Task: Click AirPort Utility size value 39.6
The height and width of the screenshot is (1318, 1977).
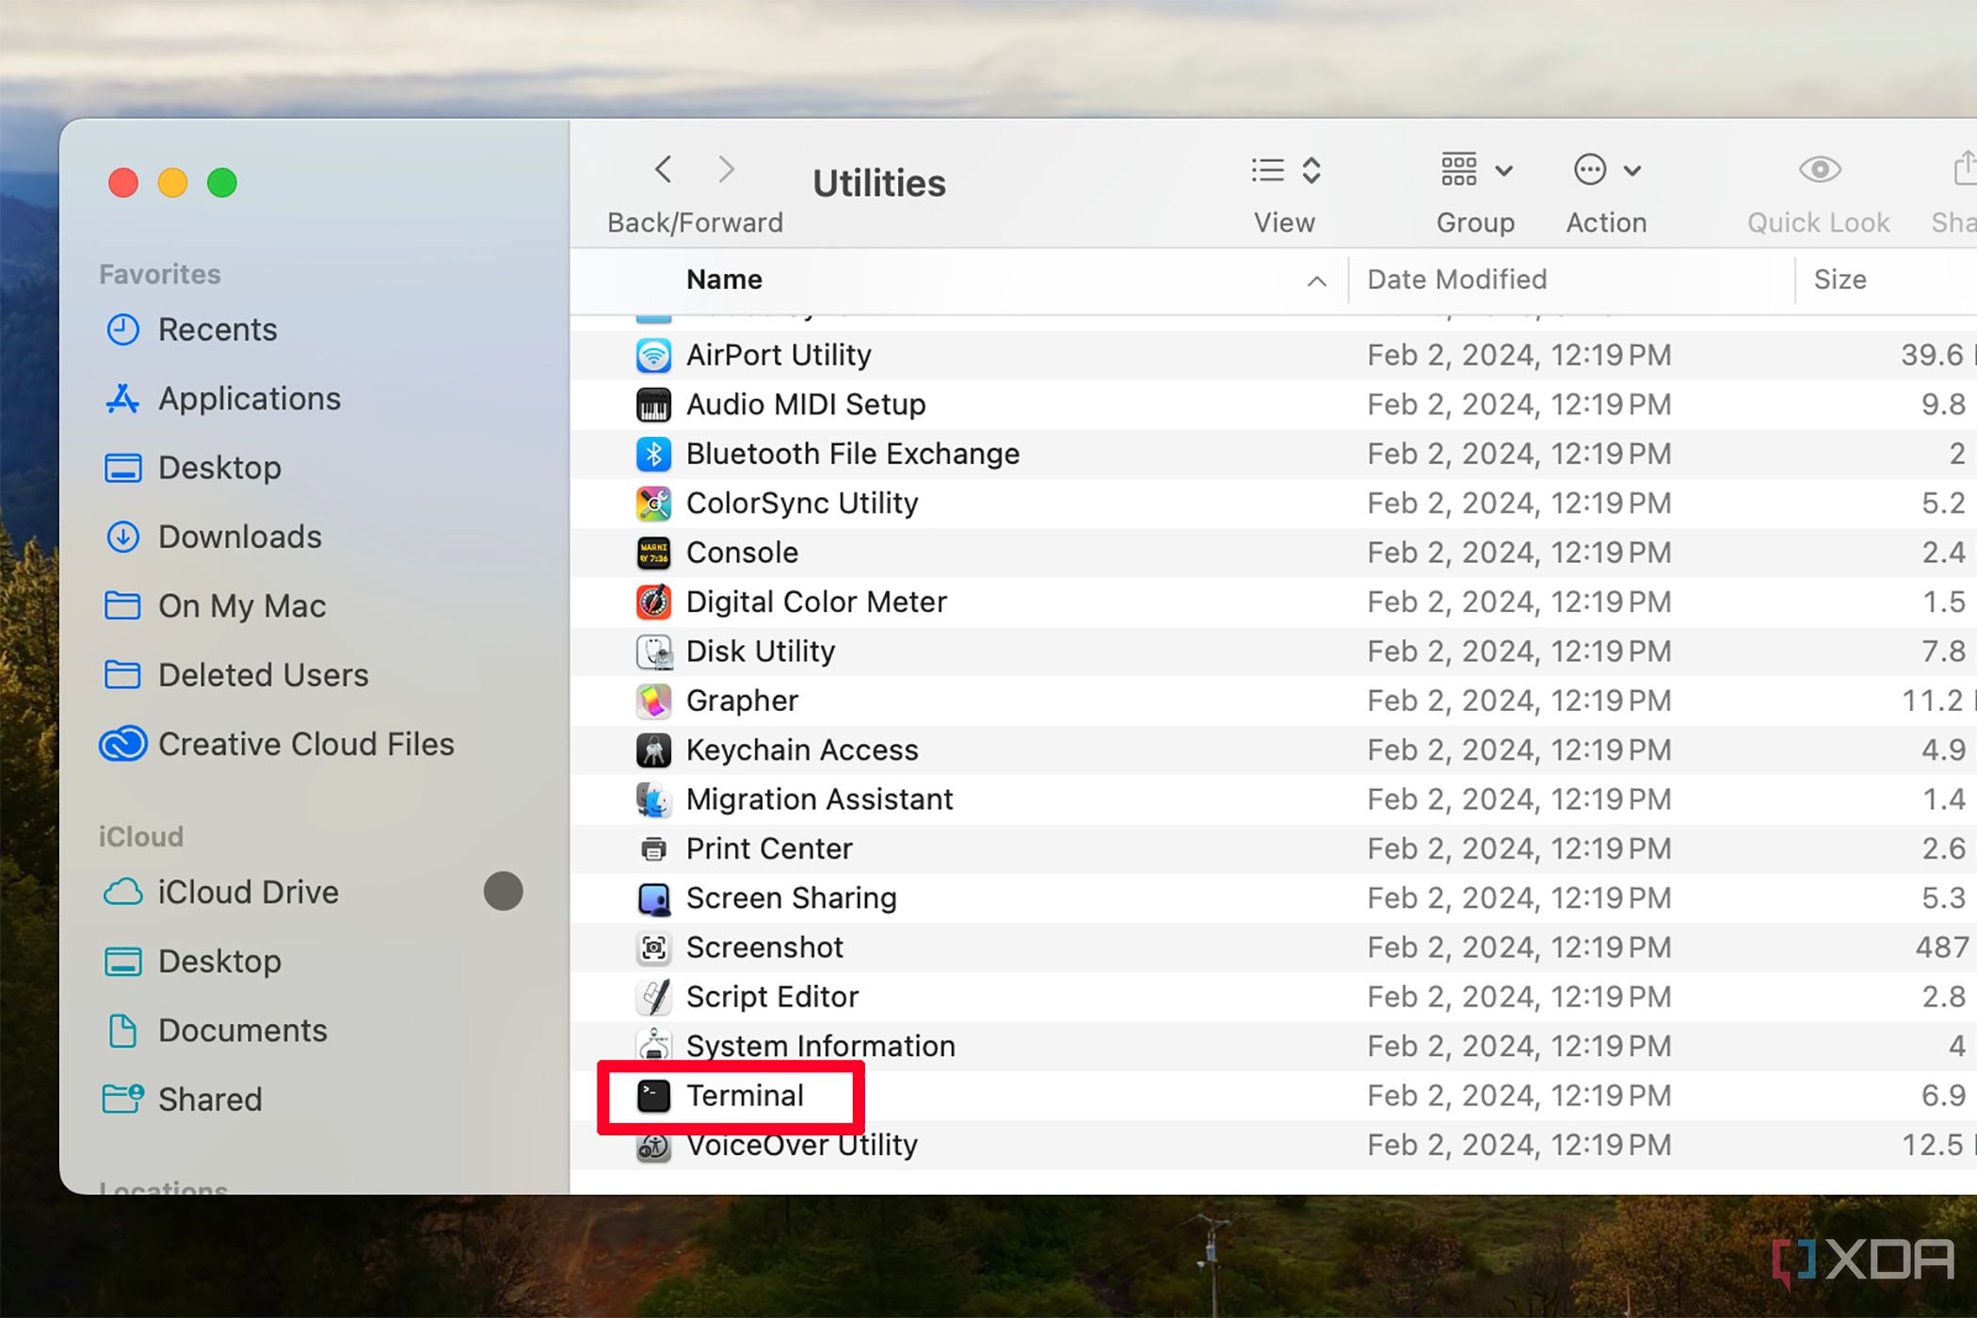Action: pos(1932,355)
